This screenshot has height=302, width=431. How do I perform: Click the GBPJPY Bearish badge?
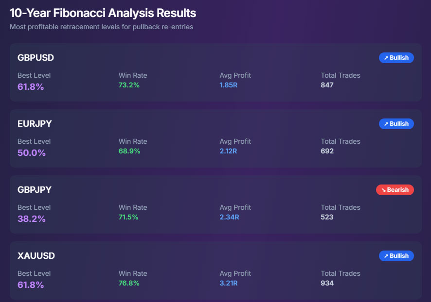(395, 190)
